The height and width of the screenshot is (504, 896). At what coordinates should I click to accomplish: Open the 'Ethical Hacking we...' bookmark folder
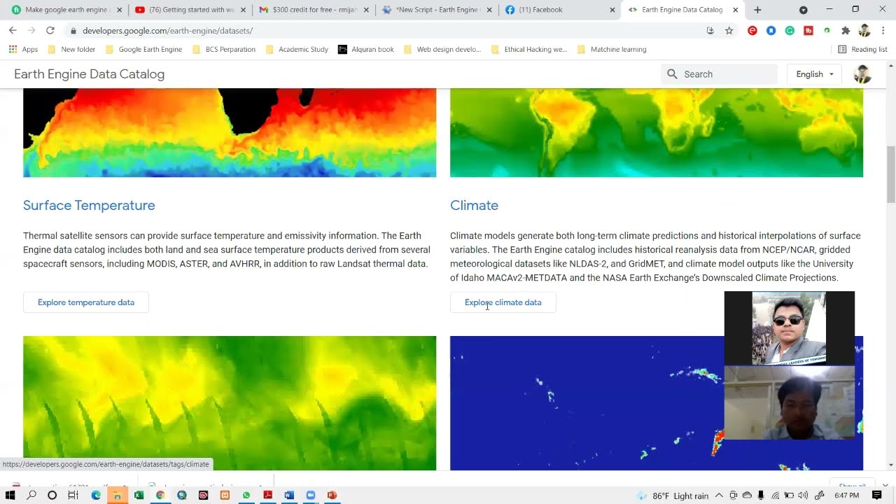coord(529,50)
